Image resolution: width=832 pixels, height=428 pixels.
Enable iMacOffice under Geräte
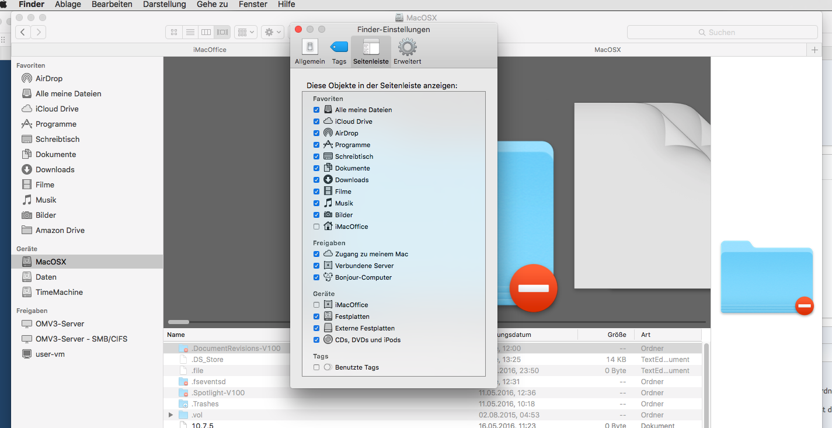316,305
